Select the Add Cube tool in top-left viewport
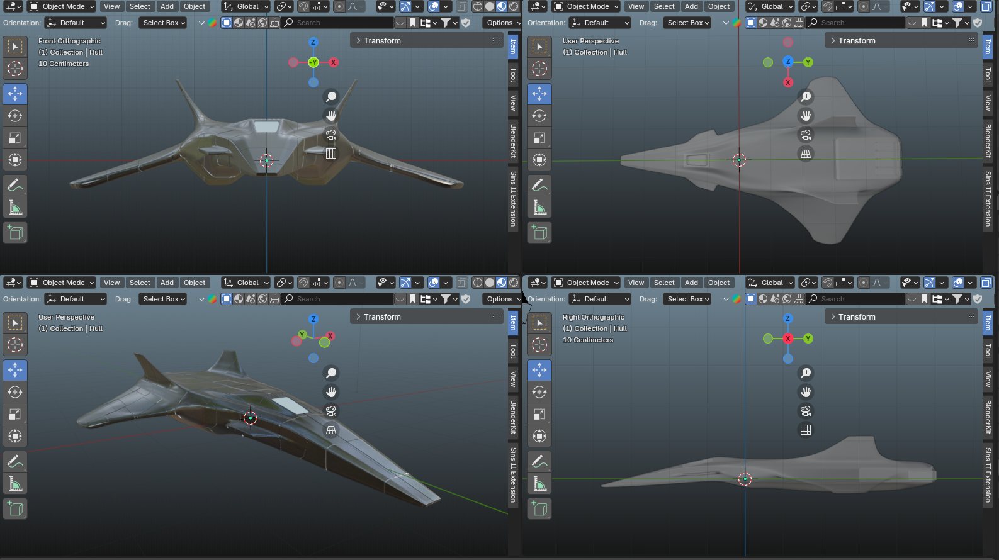Viewport: 999px width, 560px height. (15, 232)
